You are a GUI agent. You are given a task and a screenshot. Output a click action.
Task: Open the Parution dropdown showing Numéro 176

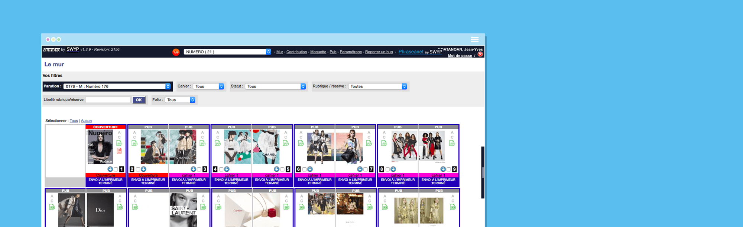click(117, 86)
